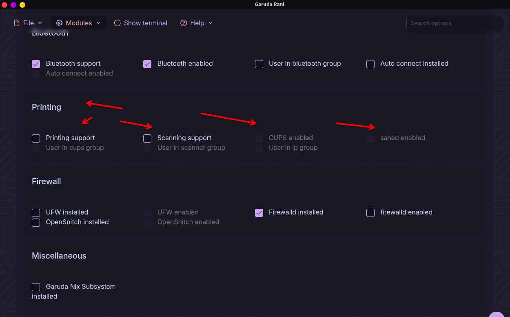510x317 pixels.
Task: Open the Help menu
Action: pyautogui.click(x=197, y=23)
